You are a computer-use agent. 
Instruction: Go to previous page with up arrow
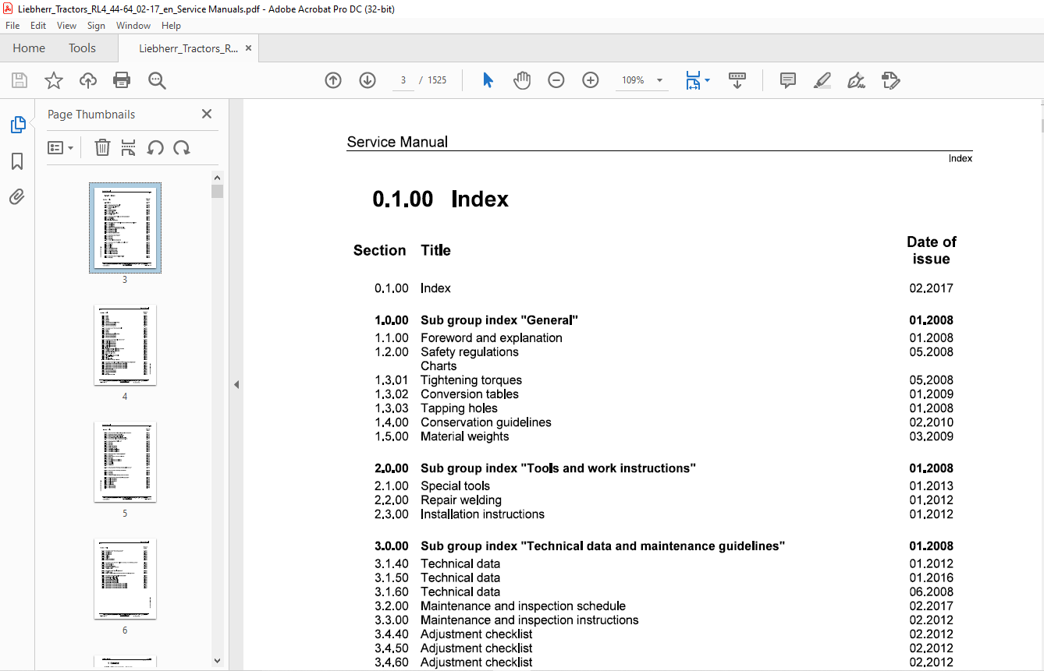[333, 80]
